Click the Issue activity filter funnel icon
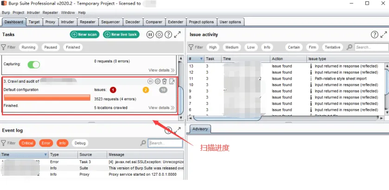The height and width of the screenshot is (190, 389). tap(191, 47)
